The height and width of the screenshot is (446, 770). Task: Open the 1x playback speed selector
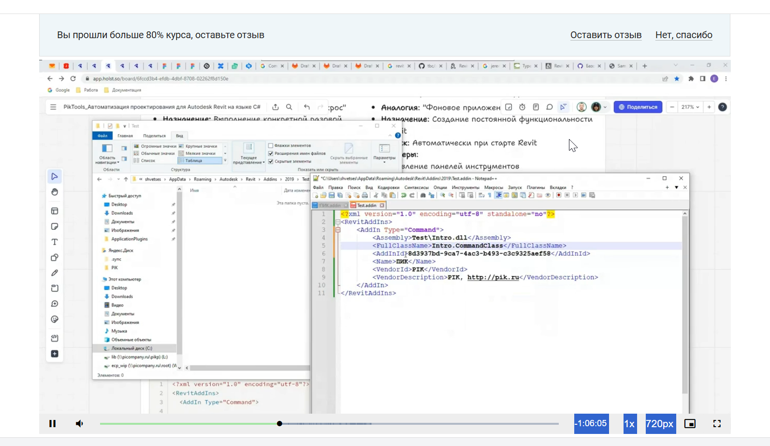(x=629, y=424)
